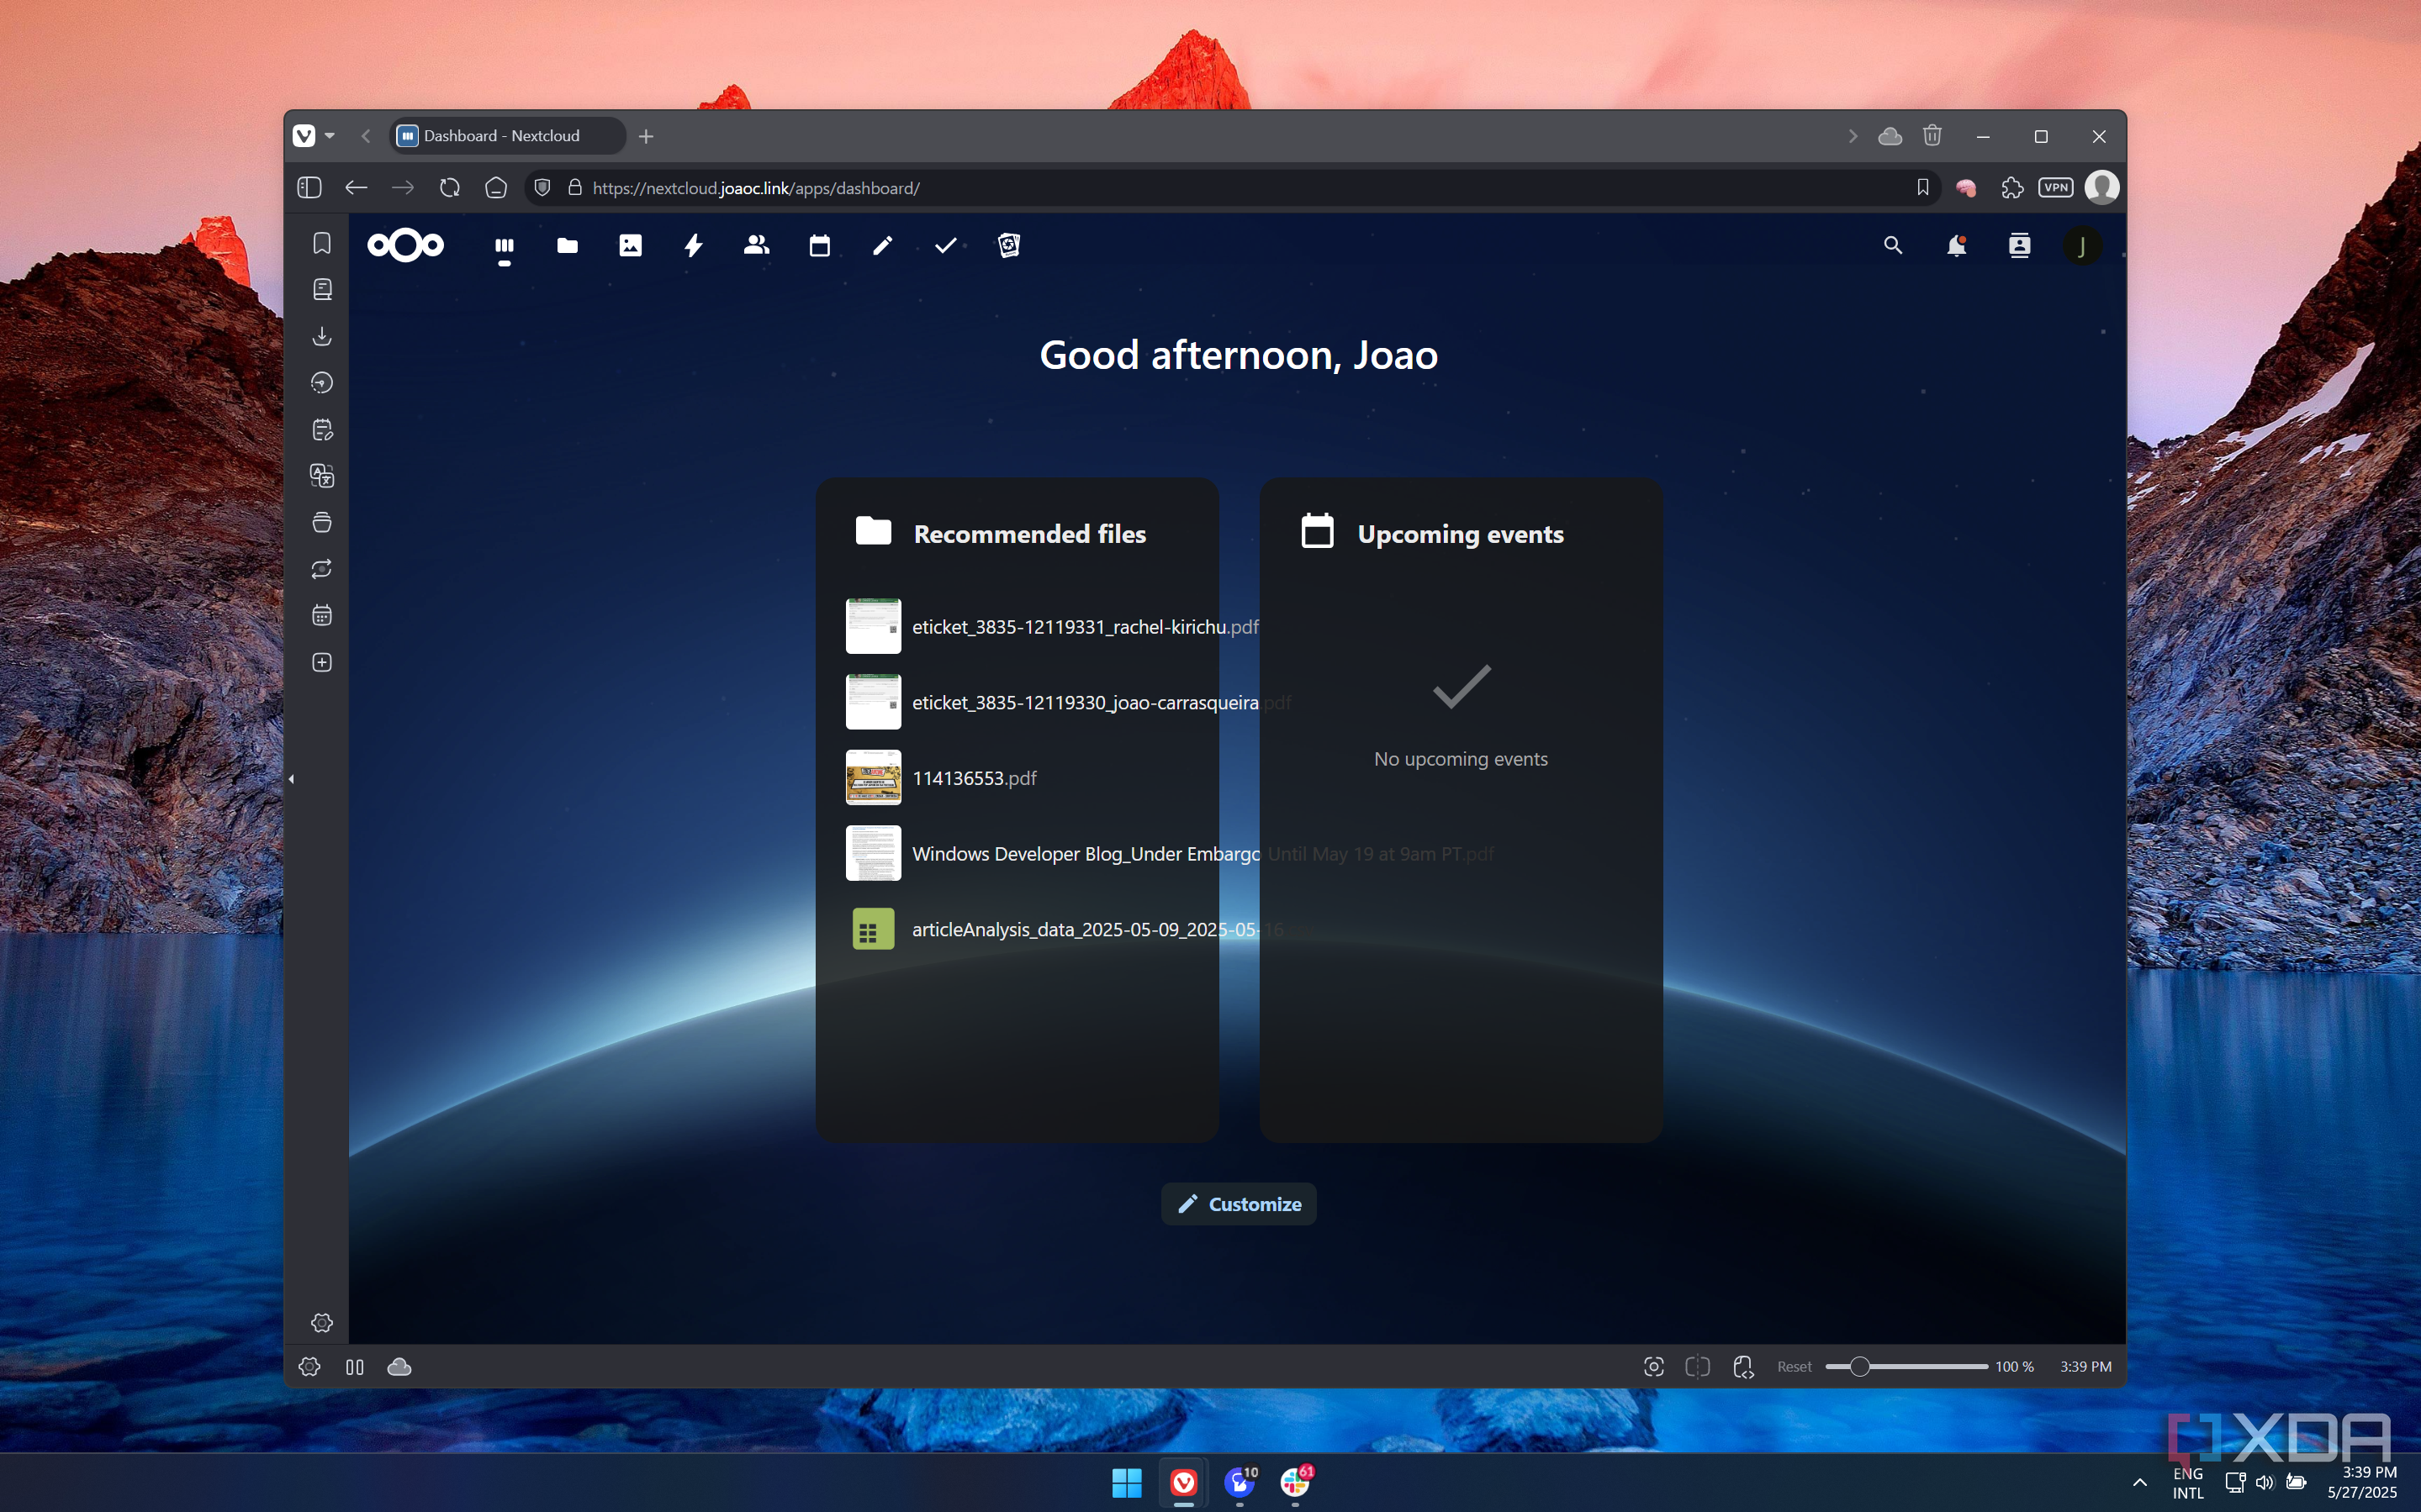The image size is (2421, 1512).
Task: Open Vivaldi notes panel
Action: pyautogui.click(x=322, y=429)
